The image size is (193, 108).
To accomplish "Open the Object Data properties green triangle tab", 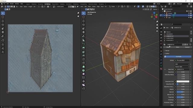I will (161, 66).
